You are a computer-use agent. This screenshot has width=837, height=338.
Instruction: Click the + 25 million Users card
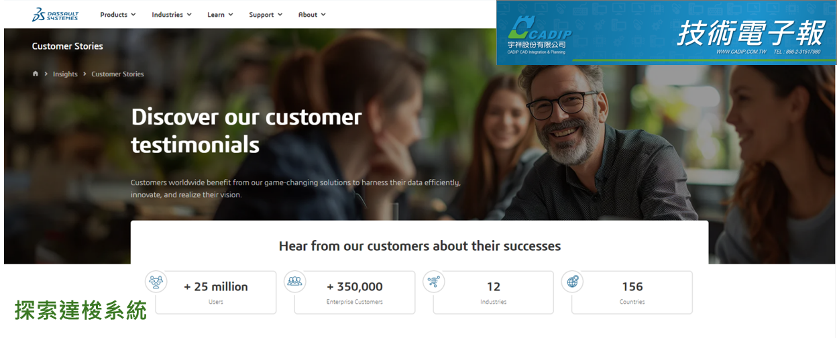[x=216, y=292]
